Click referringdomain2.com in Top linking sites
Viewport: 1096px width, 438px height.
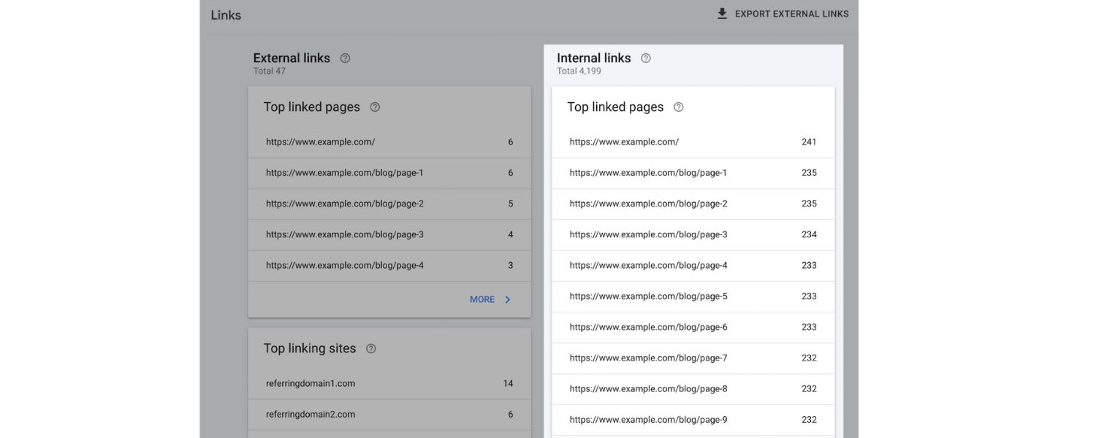pos(311,414)
